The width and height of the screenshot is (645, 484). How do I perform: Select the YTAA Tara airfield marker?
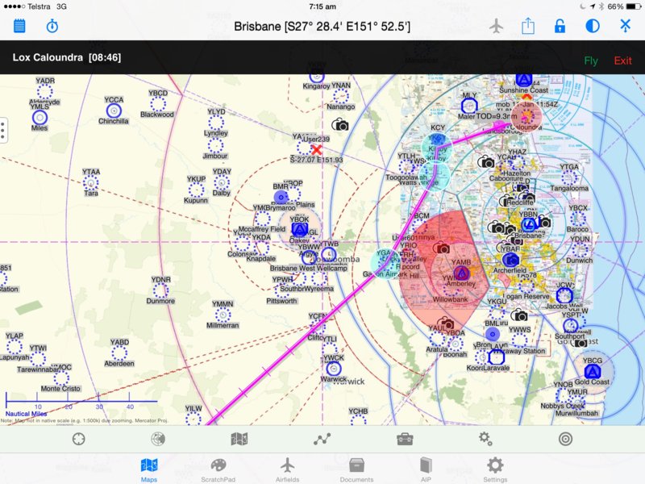tap(91, 183)
